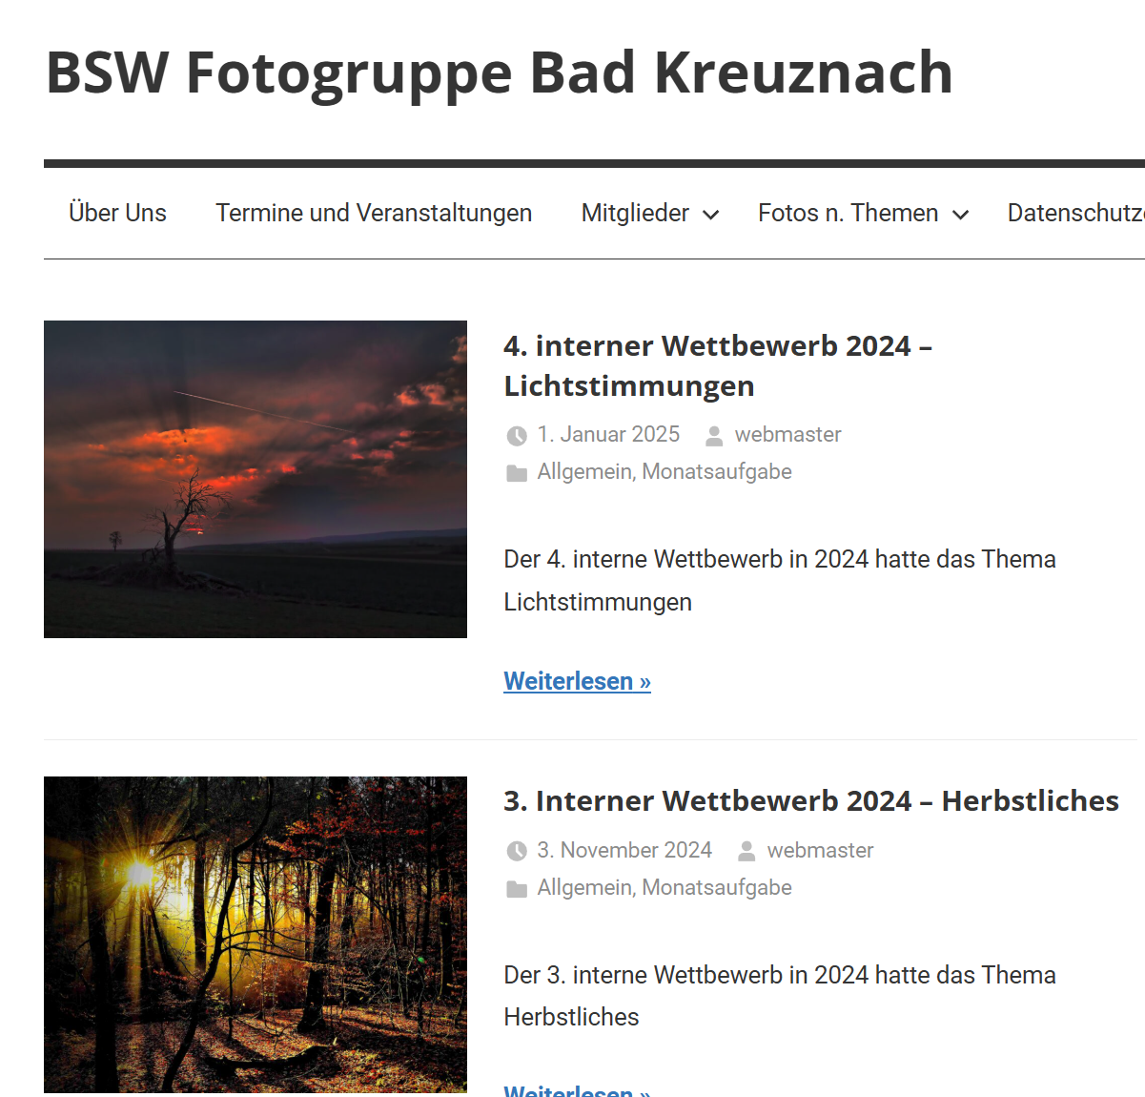Select Allgemein category in Herbstliches post
This screenshot has height=1097, width=1145.
[x=584, y=887]
